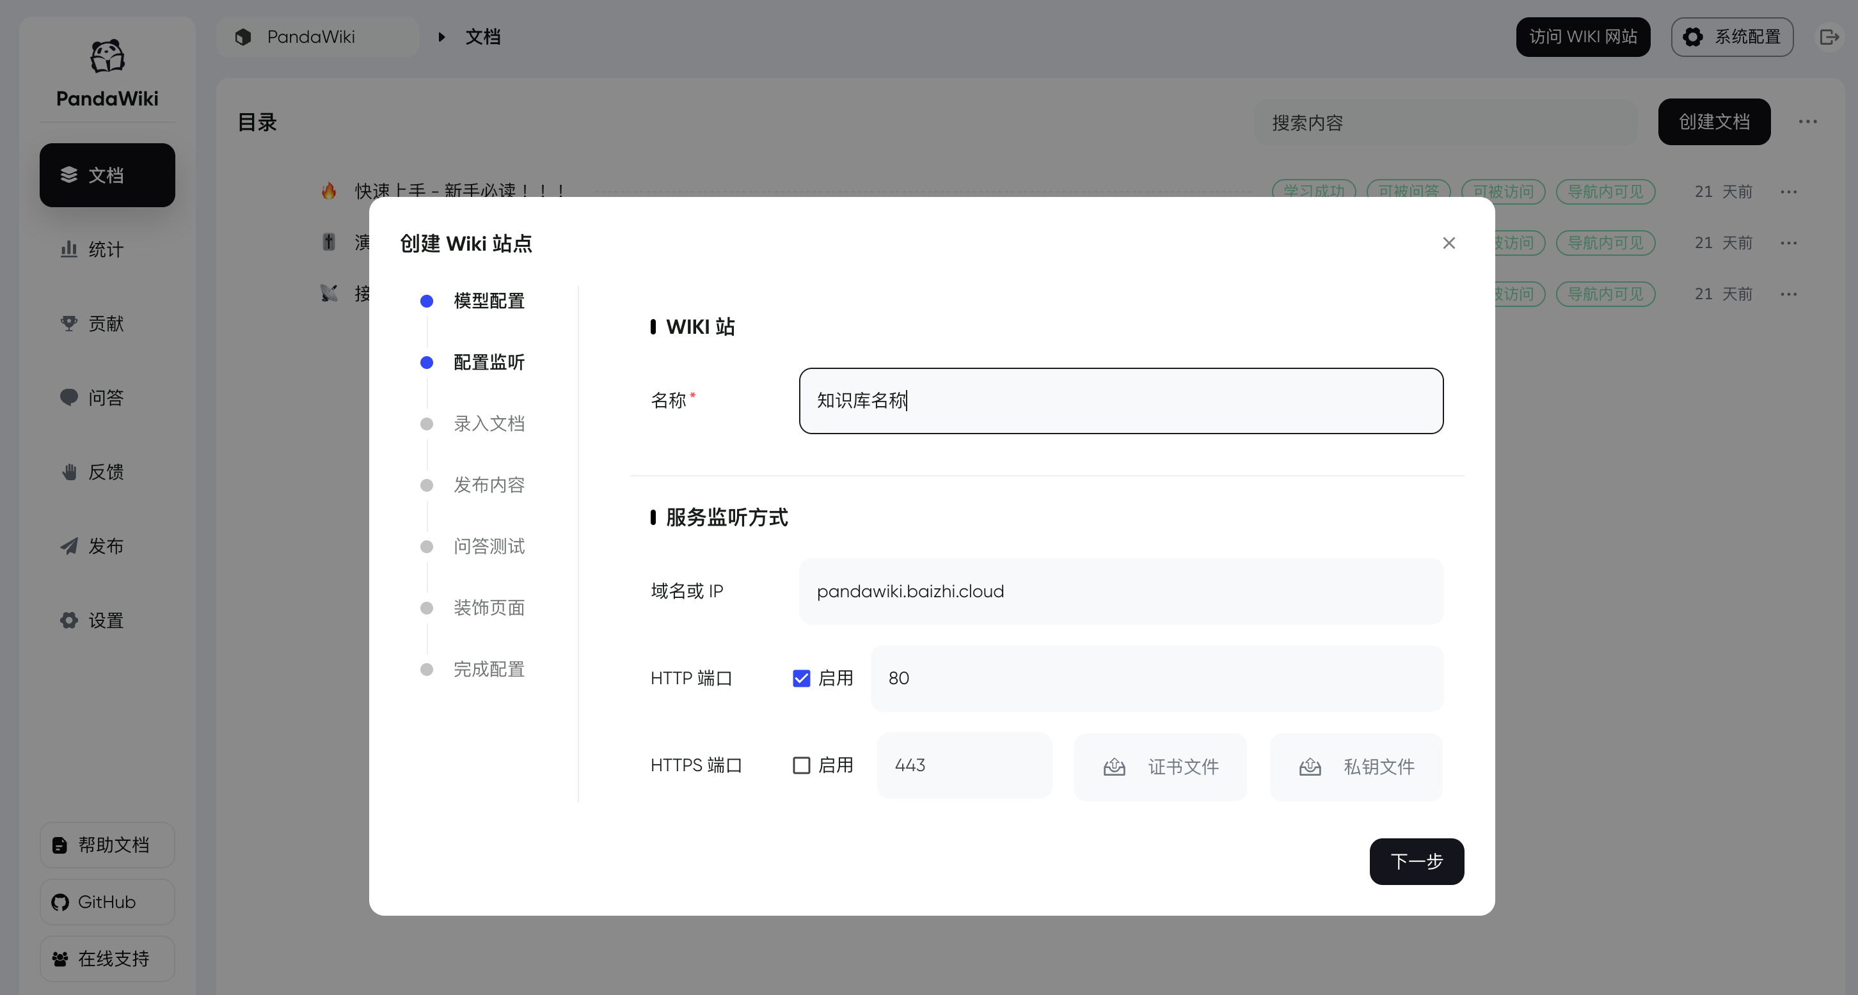The width and height of the screenshot is (1858, 995).
Task: Enable the HTTPS 端口 启用 checkbox
Action: pyautogui.click(x=801, y=765)
